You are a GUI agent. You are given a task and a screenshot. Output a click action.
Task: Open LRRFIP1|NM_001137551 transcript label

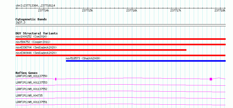[31, 102]
